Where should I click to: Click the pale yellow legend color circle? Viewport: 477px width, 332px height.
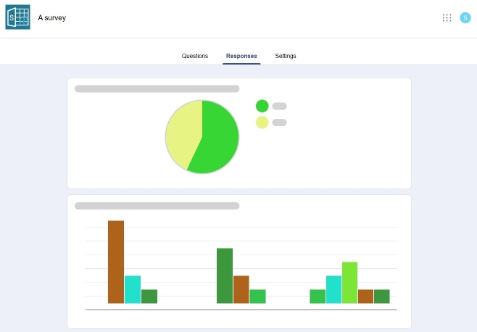tap(262, 122)
